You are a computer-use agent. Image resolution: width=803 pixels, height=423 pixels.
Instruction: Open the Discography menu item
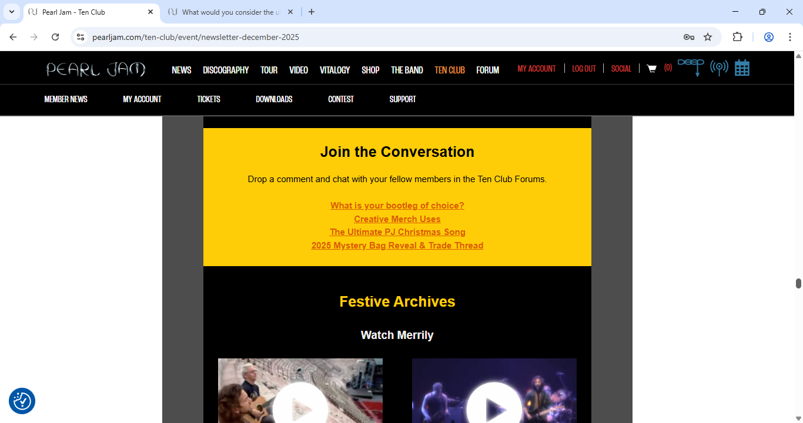226,70
